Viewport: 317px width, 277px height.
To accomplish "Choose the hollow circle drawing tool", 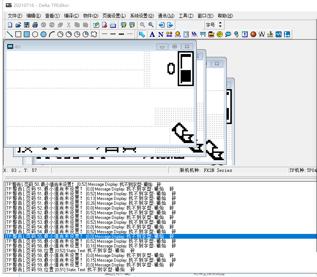I will (x=35, y=34).
